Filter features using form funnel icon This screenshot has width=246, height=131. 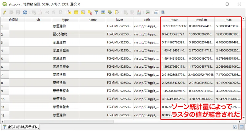pos(96,12)
